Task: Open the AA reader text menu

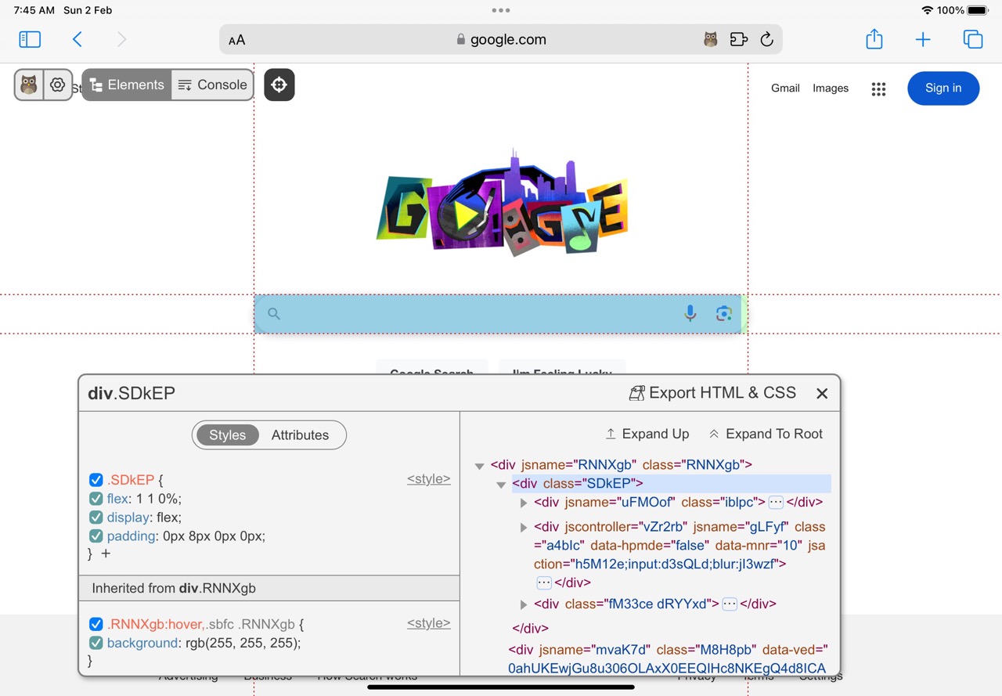Action: (236, 40)
